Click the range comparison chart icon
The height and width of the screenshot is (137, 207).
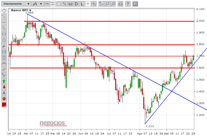70,4
